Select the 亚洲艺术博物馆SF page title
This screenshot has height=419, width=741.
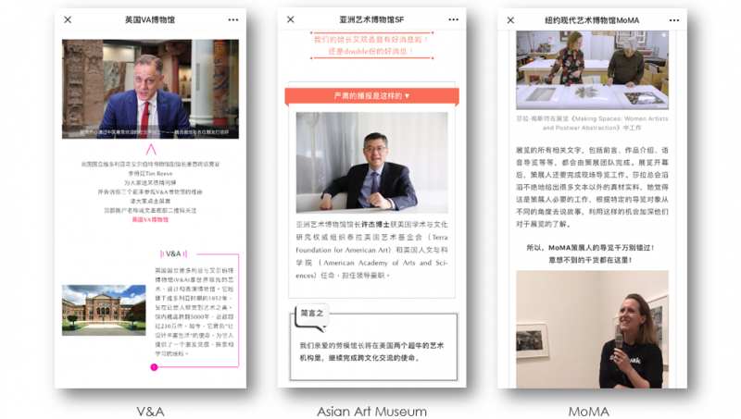pos(371,19)
